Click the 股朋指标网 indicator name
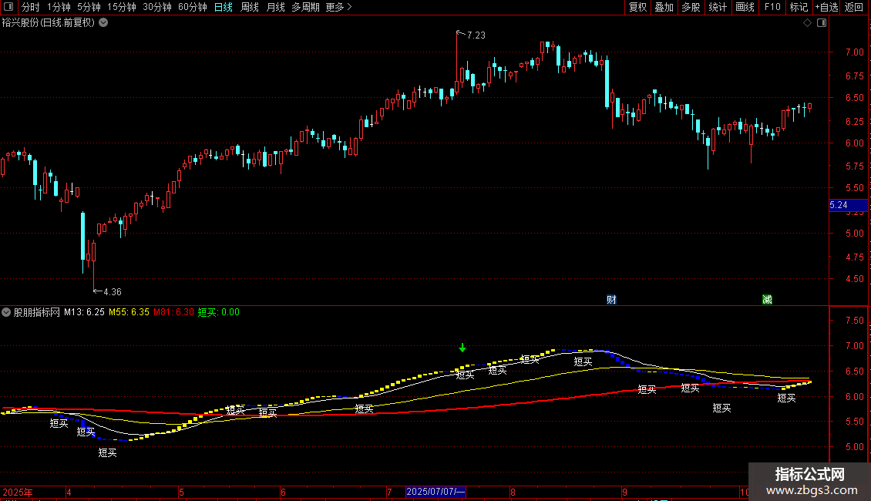The image size is (871, 501). (x=37, y=312)
